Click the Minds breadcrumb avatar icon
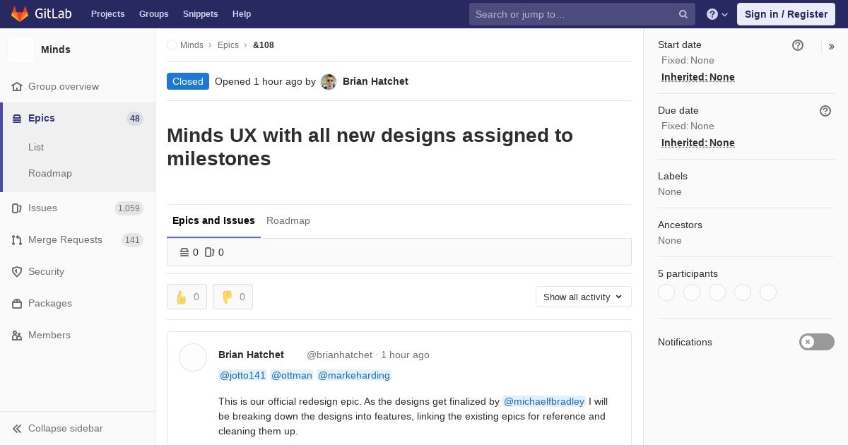Image resolution: width=848 pixels, height=445 pixels. click(x=172, y=45)
